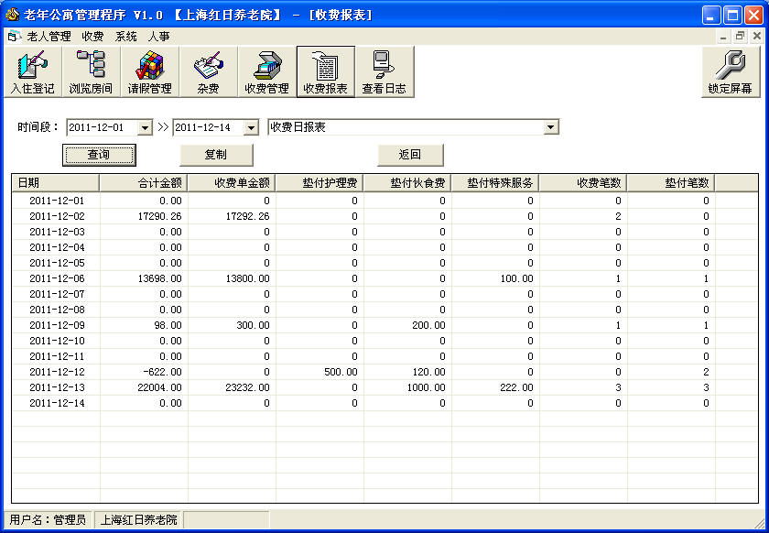Select the 杂费 miscellaneous fees icon
This screenshot has height=533, width=769.
tap(208, 71)
